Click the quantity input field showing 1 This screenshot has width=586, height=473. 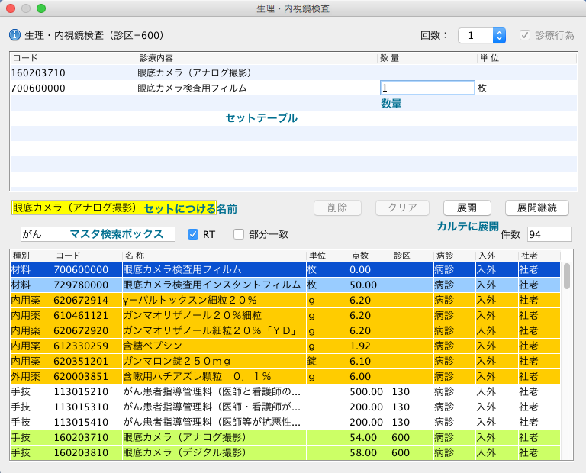tap(427, 88)
